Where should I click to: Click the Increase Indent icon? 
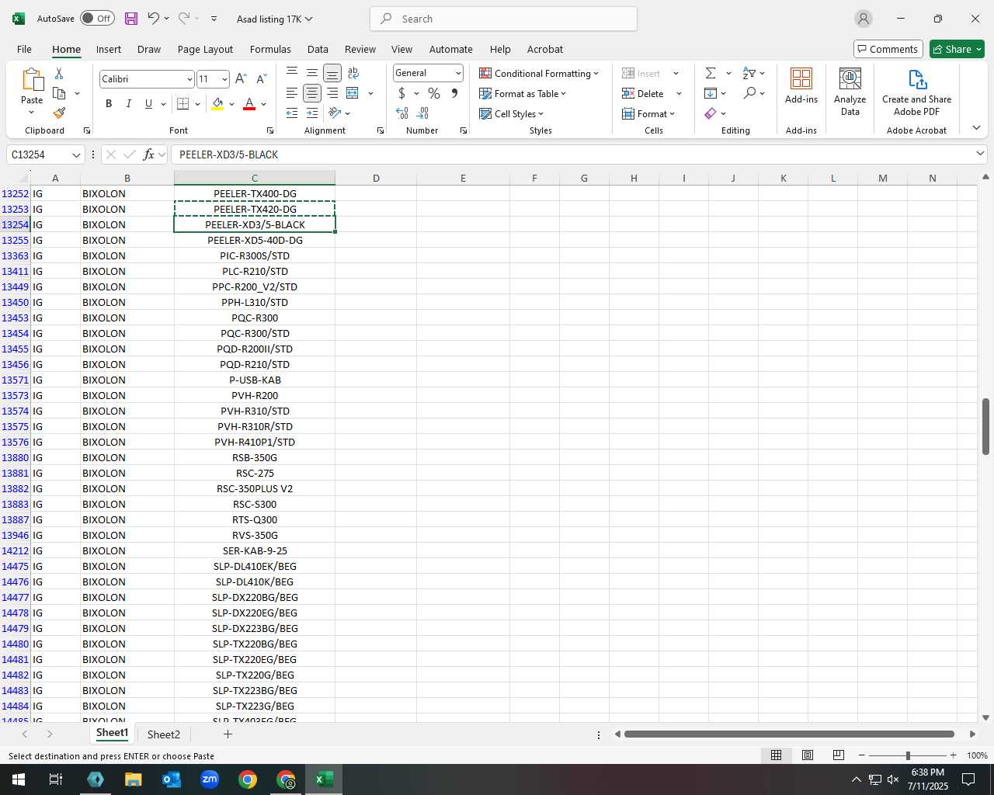312,113
